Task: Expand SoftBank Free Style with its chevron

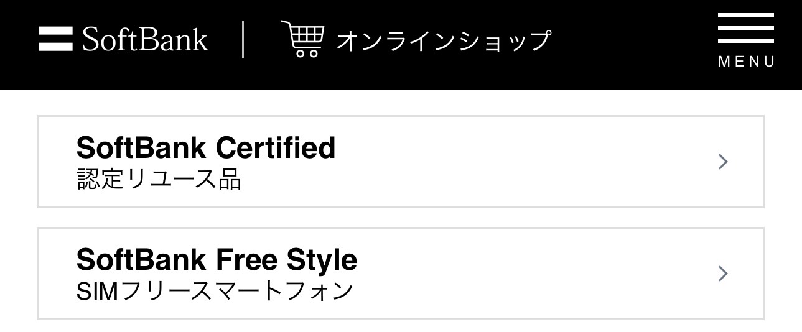Action: click(x=722, y=274)
